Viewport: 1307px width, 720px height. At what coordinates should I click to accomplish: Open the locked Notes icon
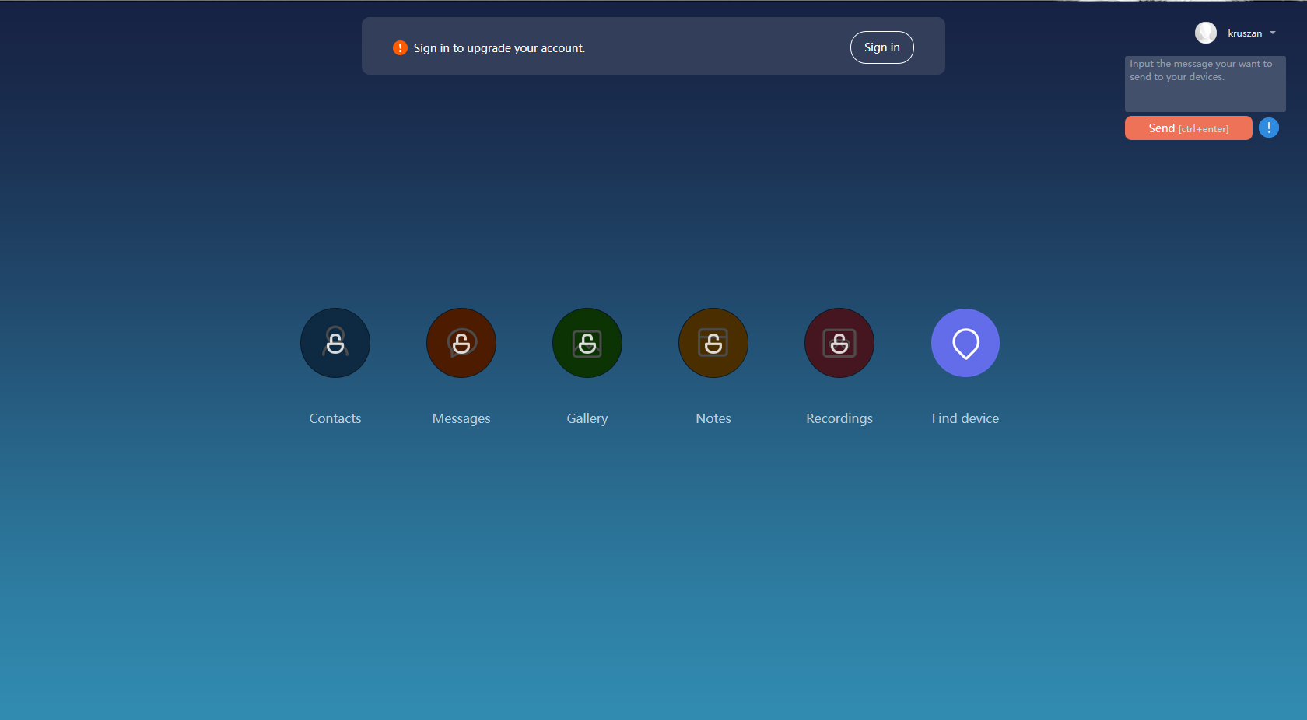point(713,343)
